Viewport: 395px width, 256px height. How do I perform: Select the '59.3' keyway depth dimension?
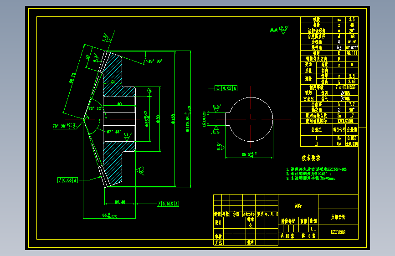(x=249, y=154)
